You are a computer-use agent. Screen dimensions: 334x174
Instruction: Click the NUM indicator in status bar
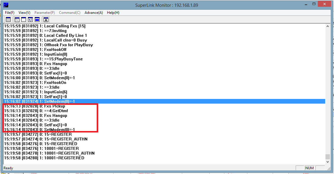point(310,168)
